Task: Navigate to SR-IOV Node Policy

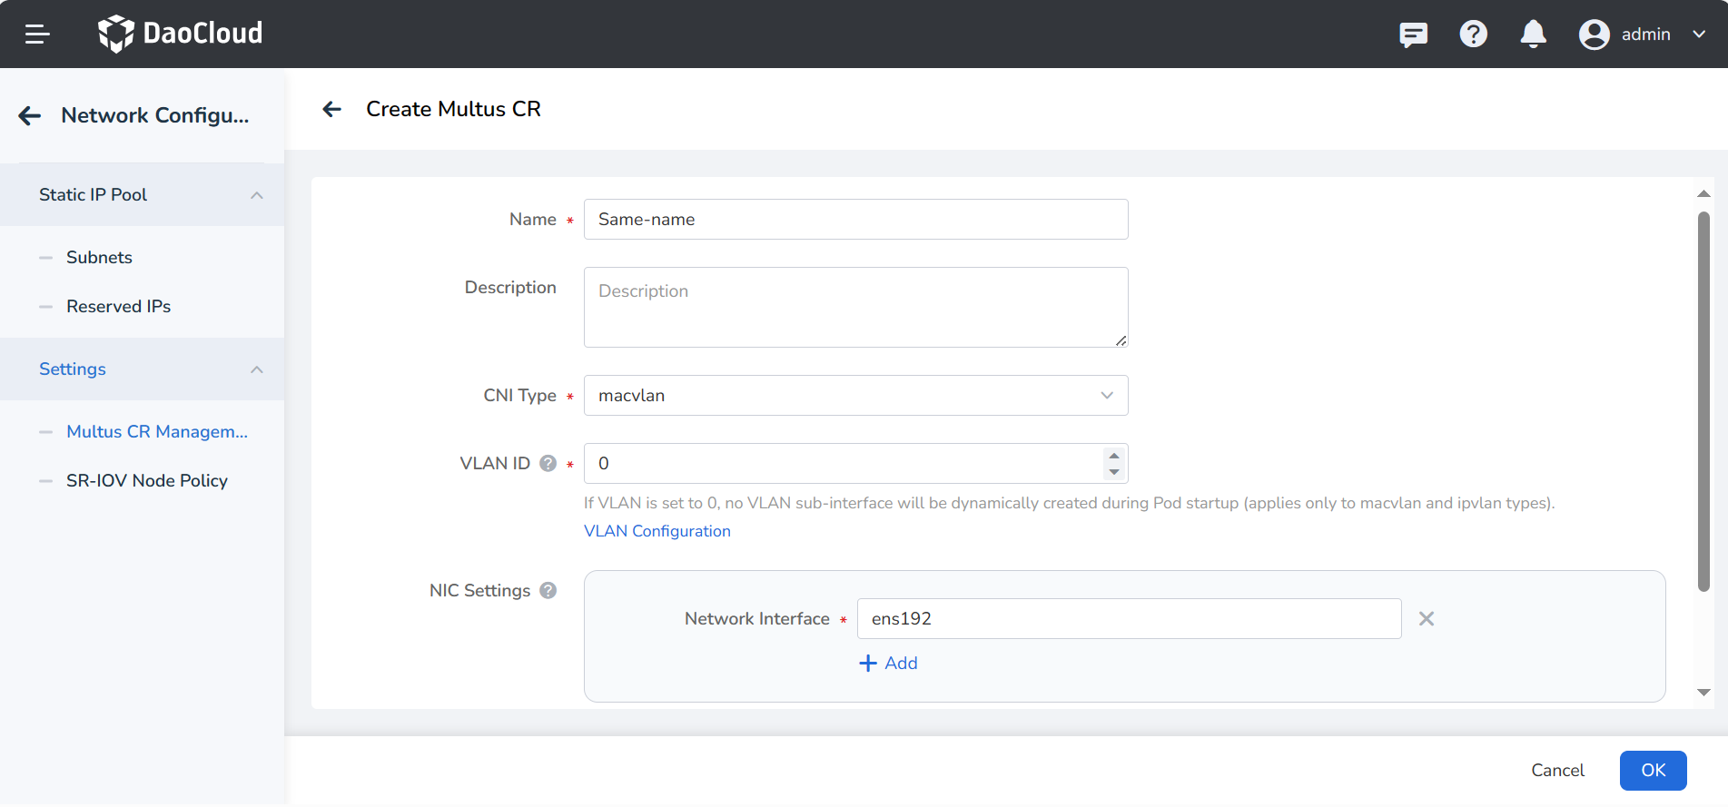Action: (146, 480)
